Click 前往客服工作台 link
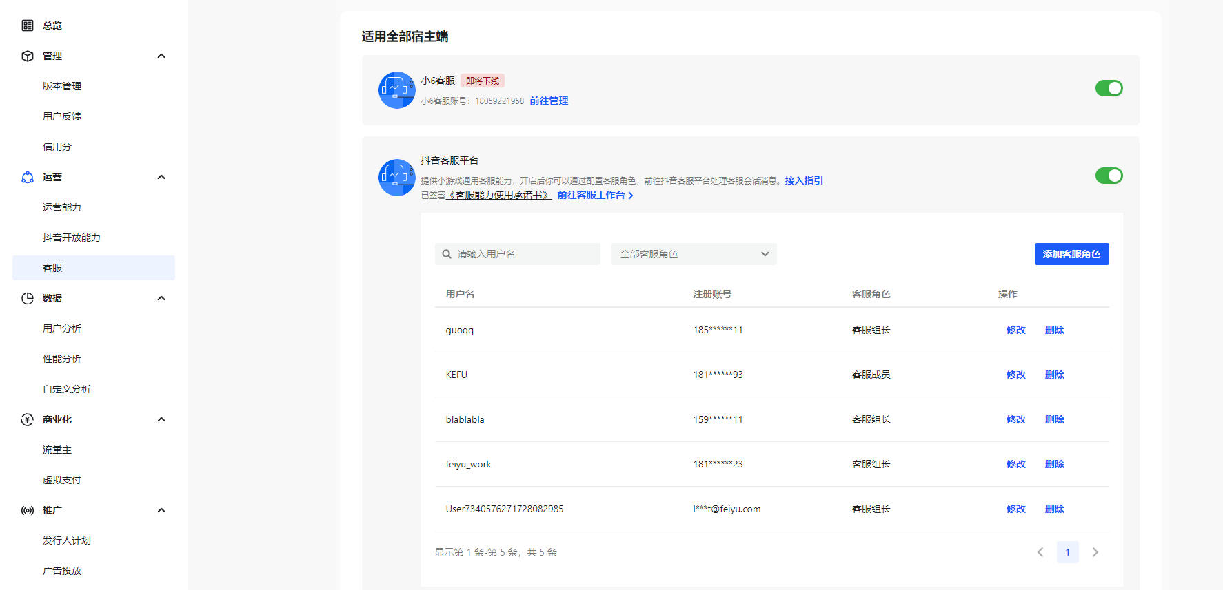1223x590 pixels. point(595,195)
